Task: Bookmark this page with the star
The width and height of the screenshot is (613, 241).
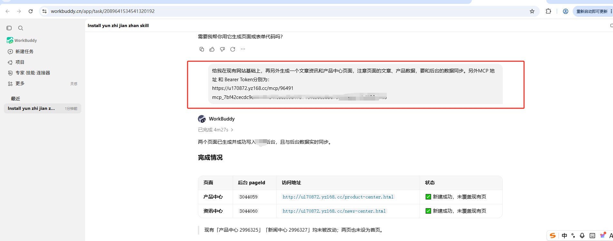Action: [532, 11]
